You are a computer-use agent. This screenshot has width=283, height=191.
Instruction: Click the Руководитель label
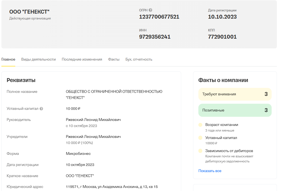click(x=19, y=120)
